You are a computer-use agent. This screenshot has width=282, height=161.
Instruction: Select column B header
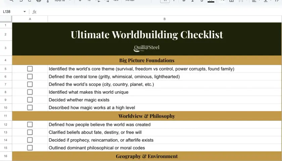pyautogui.click(x=164, y=19)
